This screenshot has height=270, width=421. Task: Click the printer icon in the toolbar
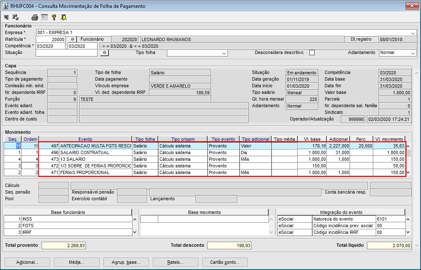[35, 17]
